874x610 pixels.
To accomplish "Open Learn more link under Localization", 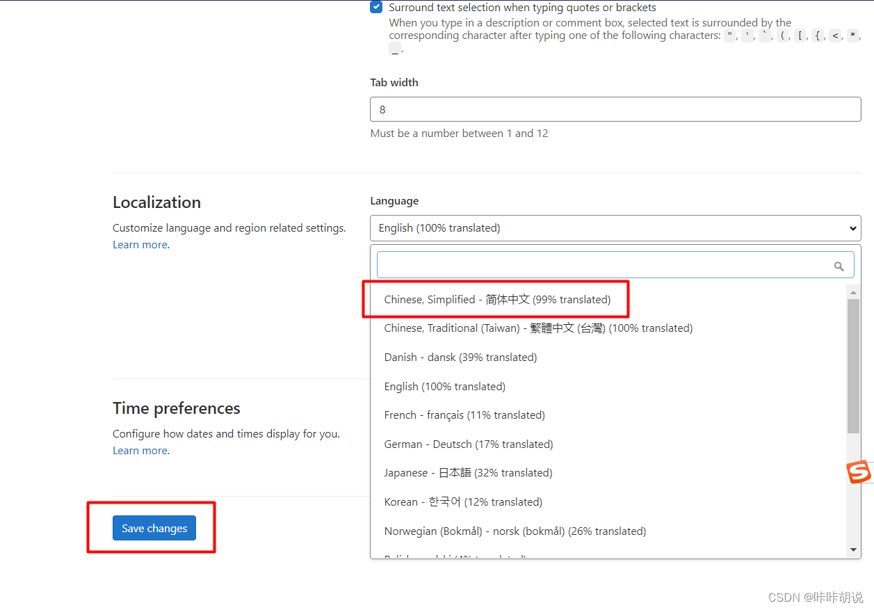I will click(140, 245).
